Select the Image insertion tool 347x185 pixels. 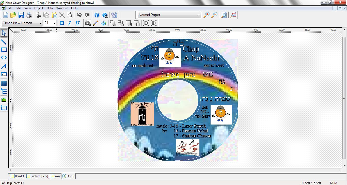pos(3,100)
